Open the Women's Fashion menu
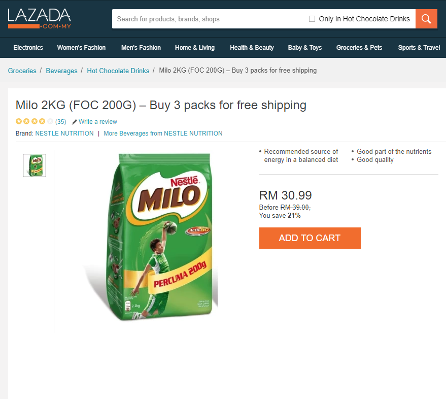This screenshot has height=399, width=446. [81, 48]
